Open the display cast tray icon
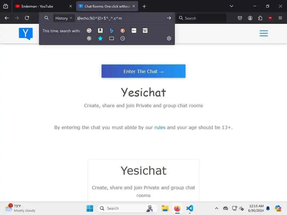 tap(234, 208)
